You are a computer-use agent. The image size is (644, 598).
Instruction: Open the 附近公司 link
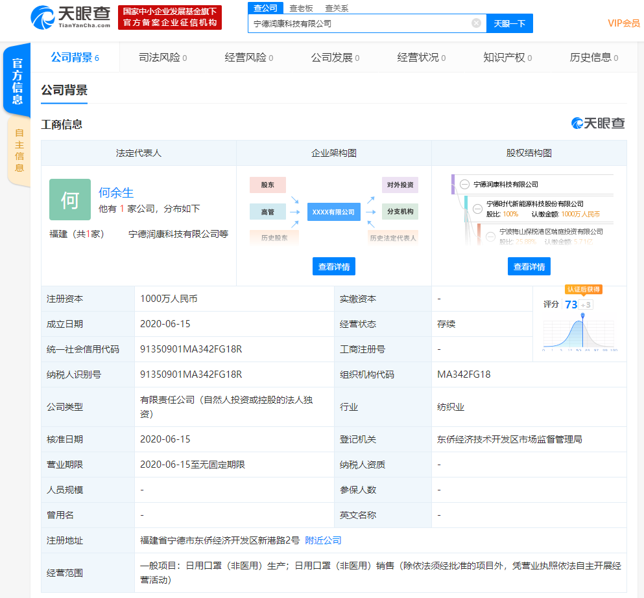coord(324,540)
